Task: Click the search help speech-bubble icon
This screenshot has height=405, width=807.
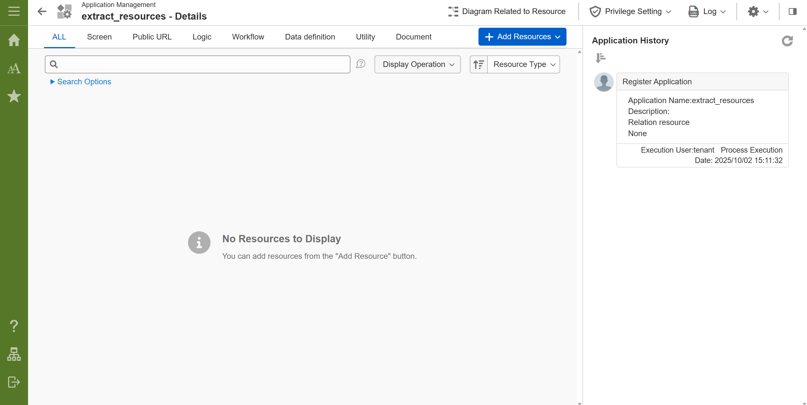Action: pos(361,64)
